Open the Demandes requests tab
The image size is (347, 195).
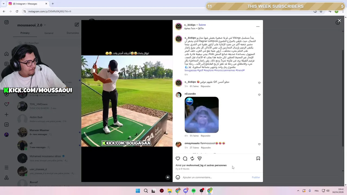coord(73,33)
